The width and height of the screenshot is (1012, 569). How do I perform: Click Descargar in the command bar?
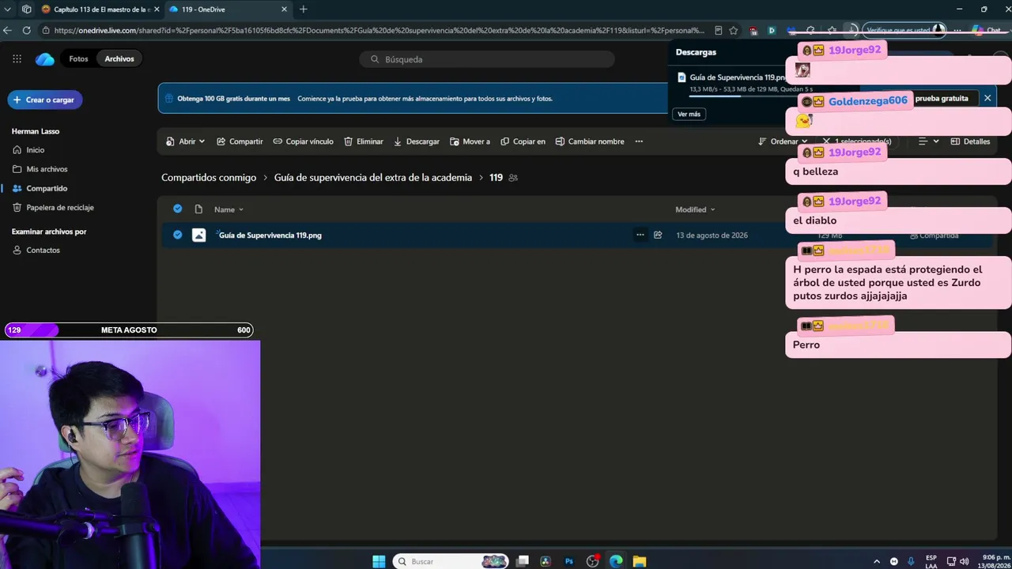[416, 141]
